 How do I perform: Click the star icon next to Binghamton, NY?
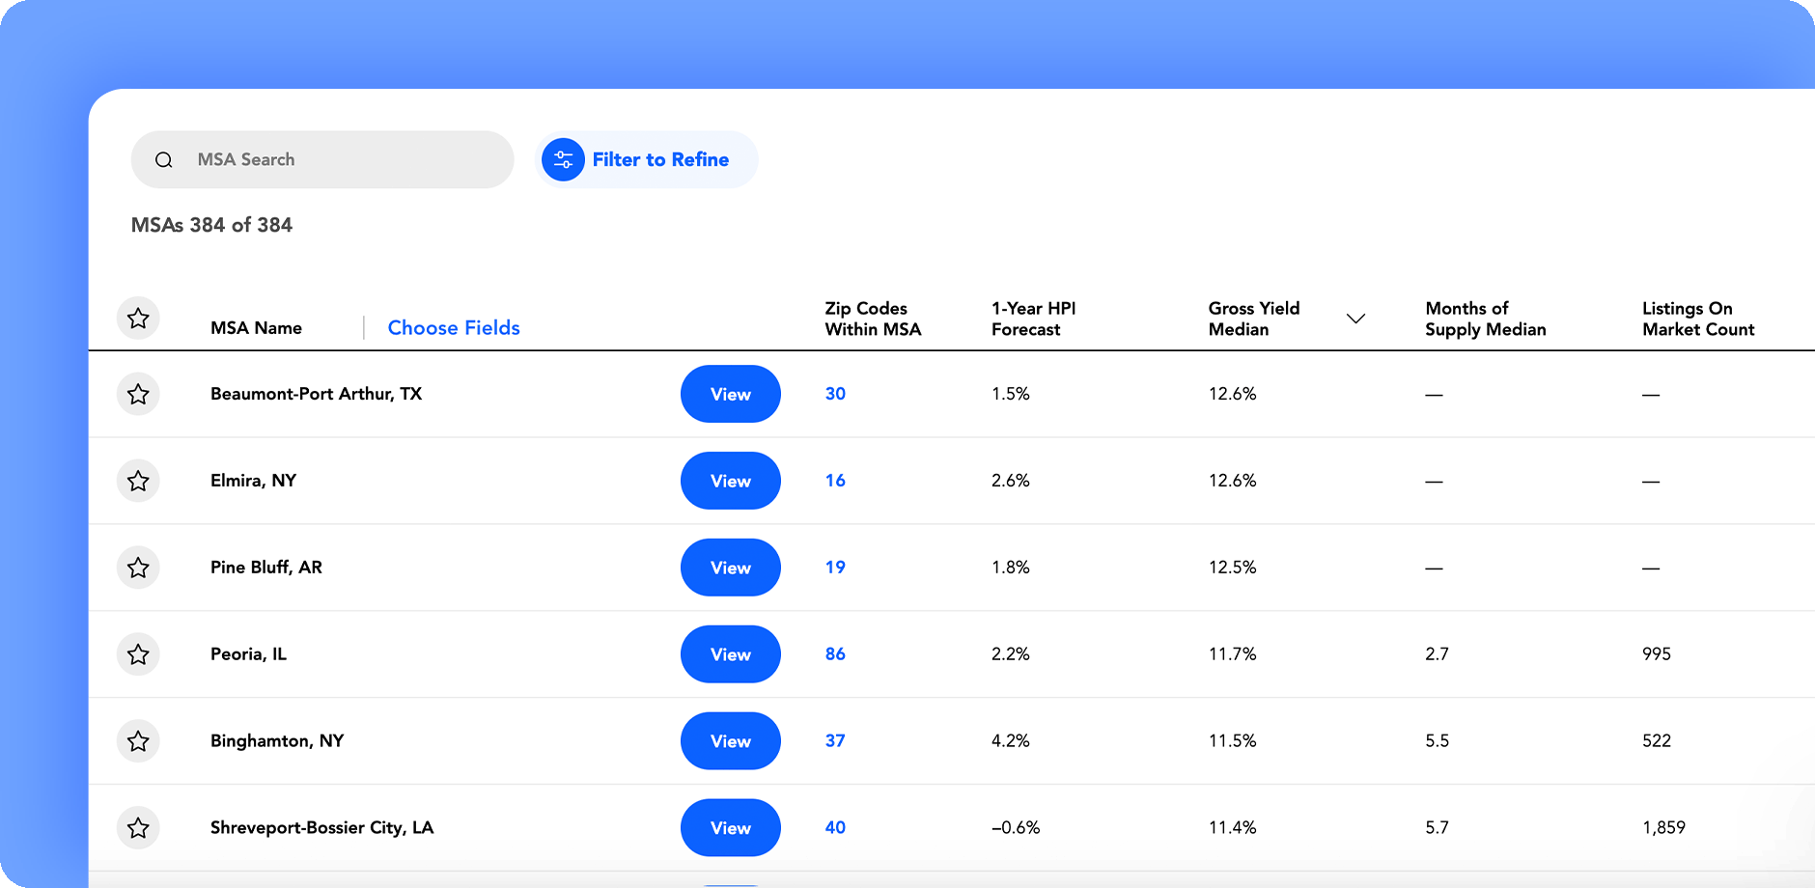click(x=138, y=740)
